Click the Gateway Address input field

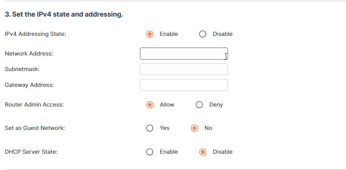[184, 85]
